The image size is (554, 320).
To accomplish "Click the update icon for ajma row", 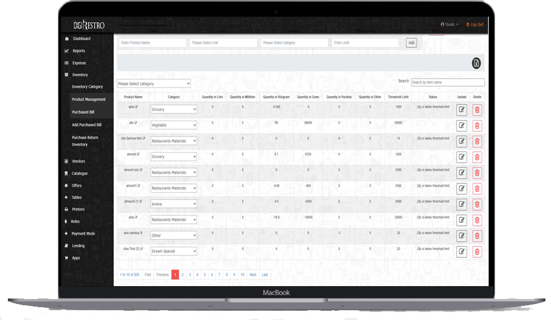I will pos(462,110).
